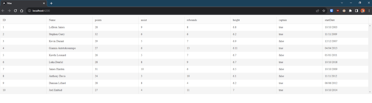Click Giannis's rebounds value 13
Image resolution: width=372 pixels, height=103 pixels.
188,48
